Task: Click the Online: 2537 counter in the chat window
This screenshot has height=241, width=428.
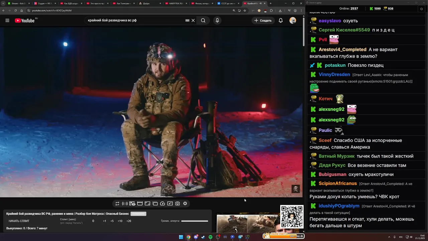Action: click(349, 8)
